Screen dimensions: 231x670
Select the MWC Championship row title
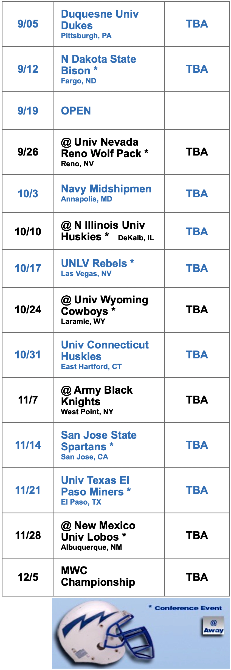pyautogui.click(x=98, y=576)
